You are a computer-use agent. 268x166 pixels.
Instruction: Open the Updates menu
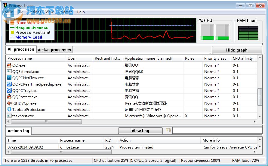(65, 12)
